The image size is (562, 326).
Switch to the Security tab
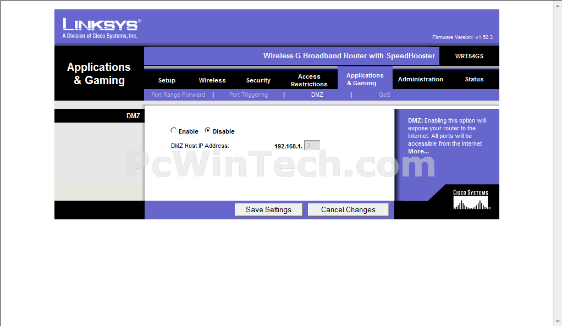click(x=258, y=80)
